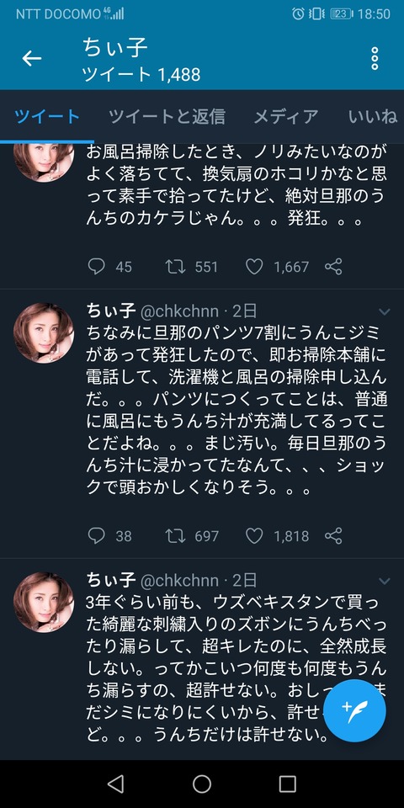Tap profile avatar on the second tweet
Screen dimensions: 404x808
point(44,333)
